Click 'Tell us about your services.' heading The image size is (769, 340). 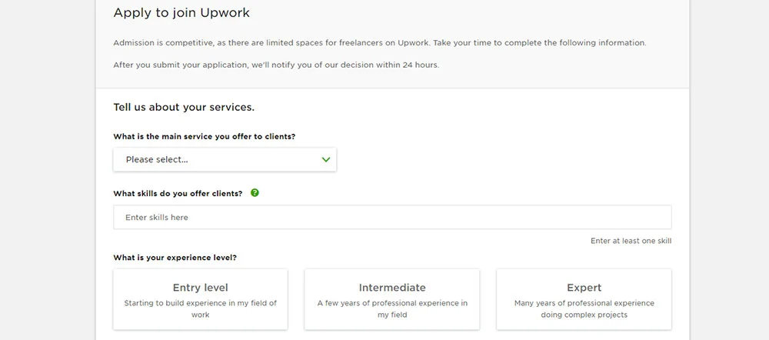tap(184, 107)
